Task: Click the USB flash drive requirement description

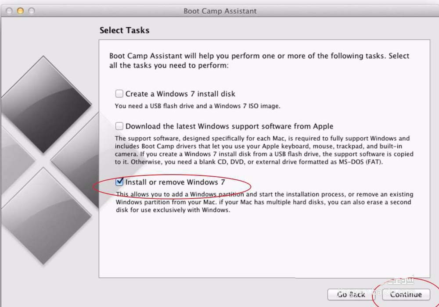Action: [x=198, y=106]
